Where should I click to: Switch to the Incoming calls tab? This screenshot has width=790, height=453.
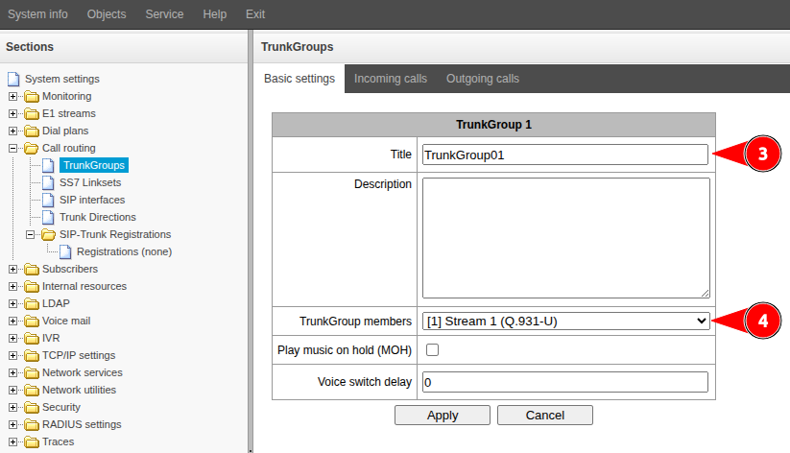(x=391, y=79)
